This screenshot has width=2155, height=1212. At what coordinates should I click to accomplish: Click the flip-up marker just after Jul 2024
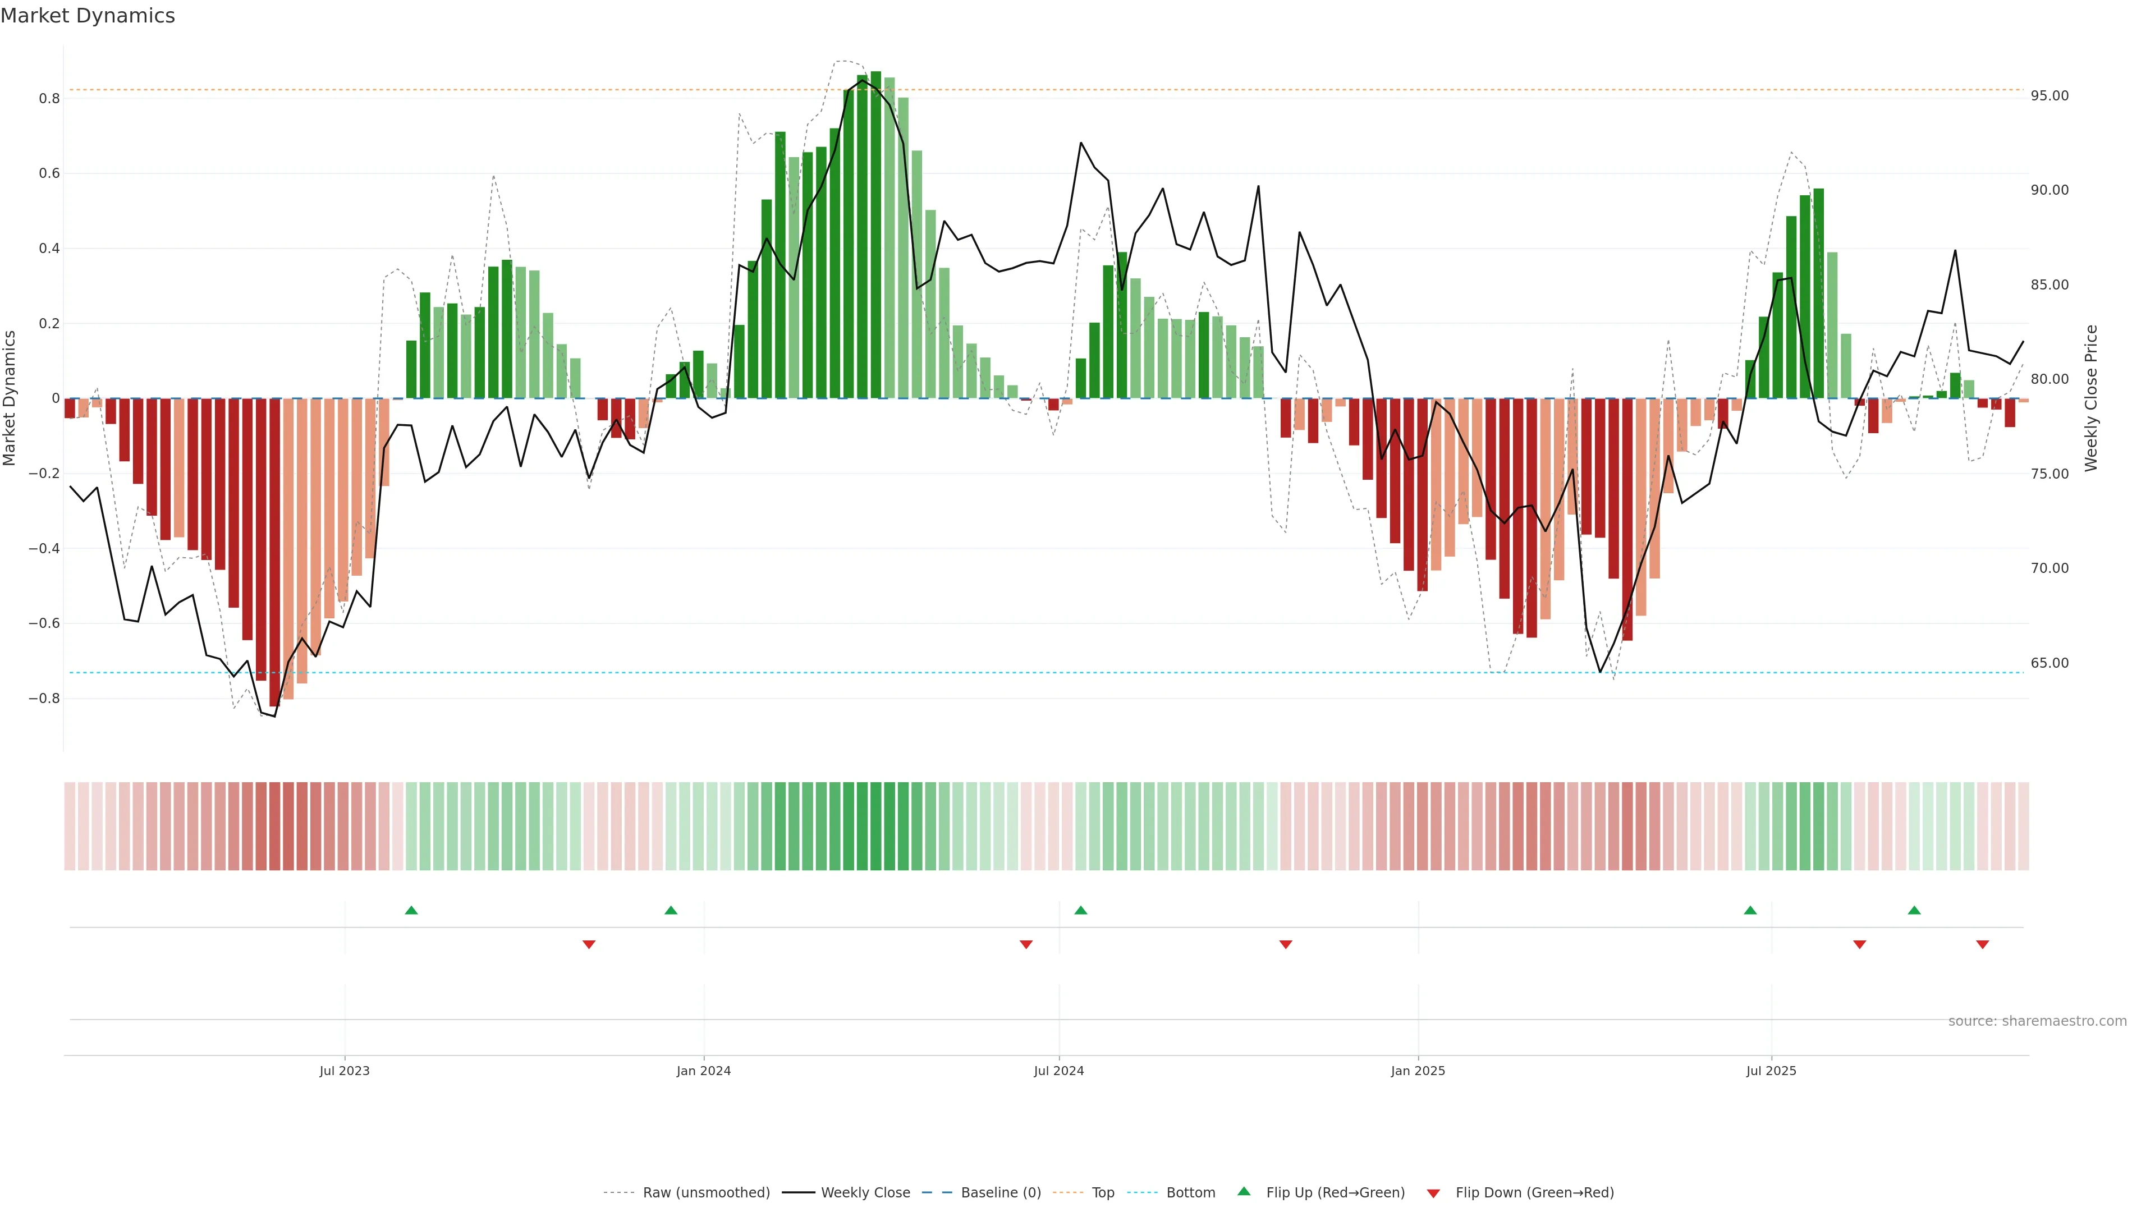[1080, 910]
